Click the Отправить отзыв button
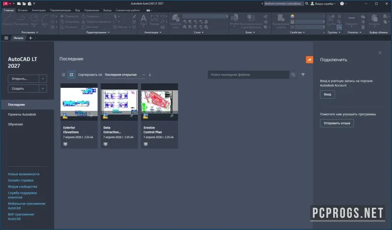 (337, 123)
